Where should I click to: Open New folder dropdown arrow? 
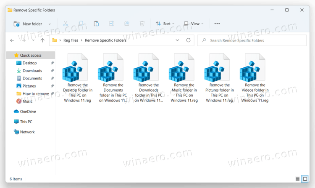pos(50,24)
